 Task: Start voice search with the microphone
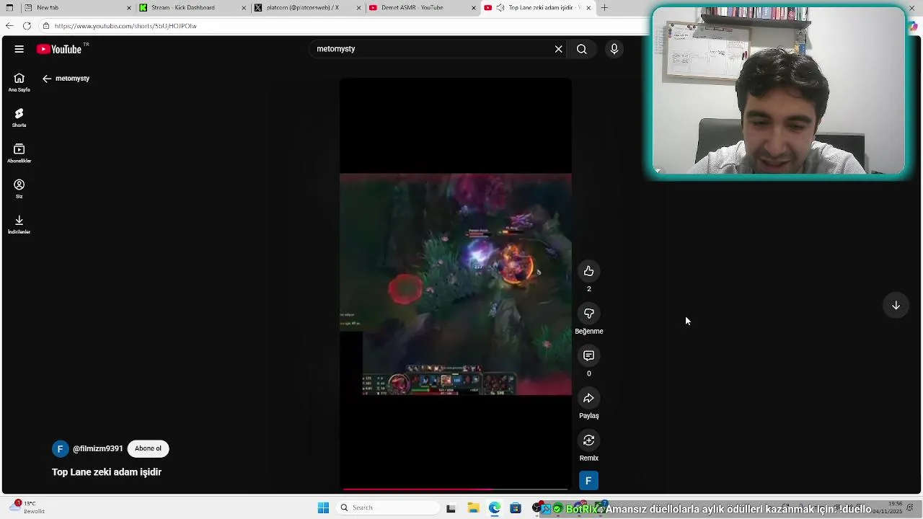[614, 49]
